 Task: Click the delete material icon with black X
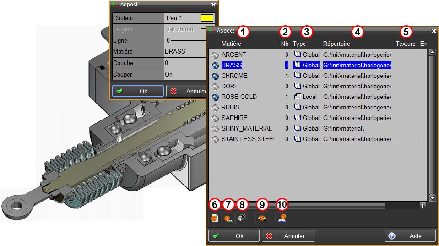coord(242,219)
